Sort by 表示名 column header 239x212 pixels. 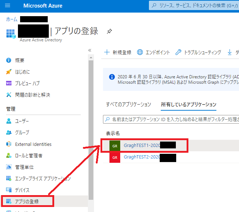tap(113, 133)
